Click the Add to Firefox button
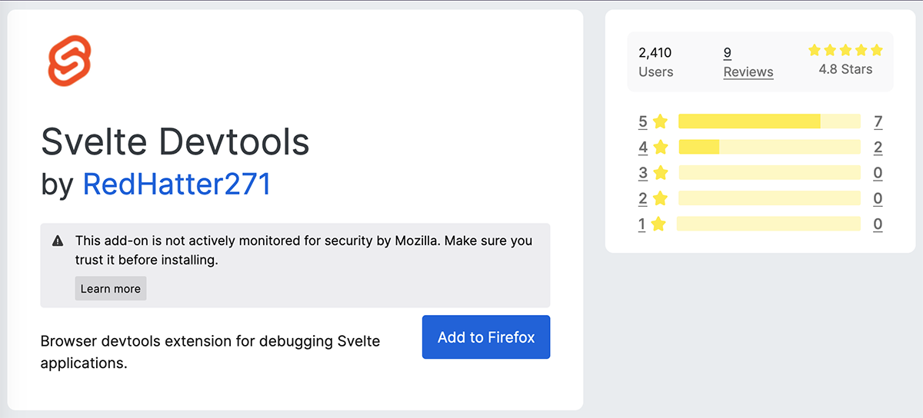 click(486, 337)
